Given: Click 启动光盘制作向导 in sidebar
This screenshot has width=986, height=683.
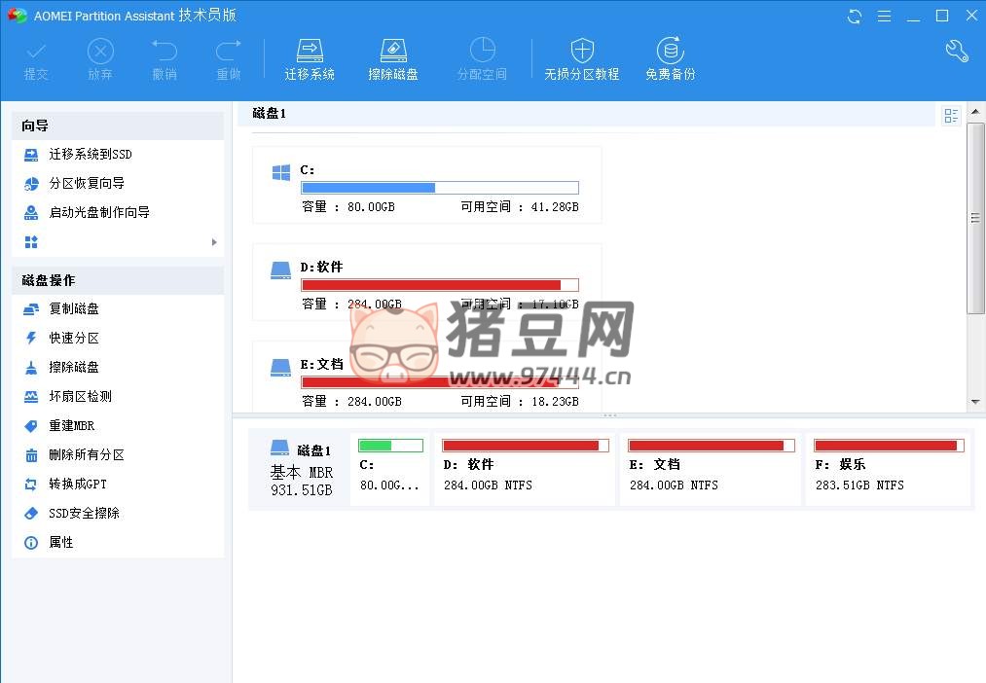Looking at the screenshot, I should [x=99, y=213].
